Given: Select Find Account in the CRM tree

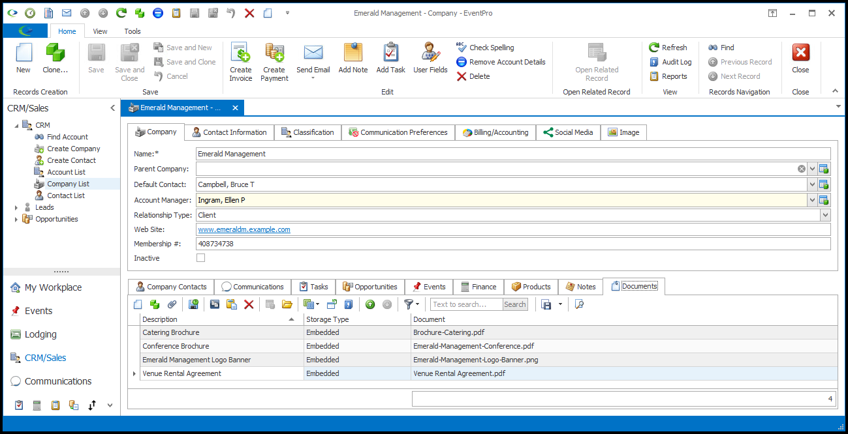Looking at the screenshot, I should click(x=67, y=137).
